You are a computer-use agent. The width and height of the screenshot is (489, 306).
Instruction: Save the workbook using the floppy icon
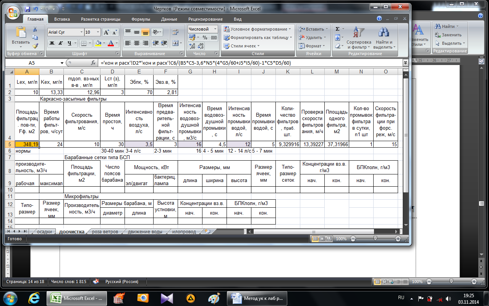point(27,8)
